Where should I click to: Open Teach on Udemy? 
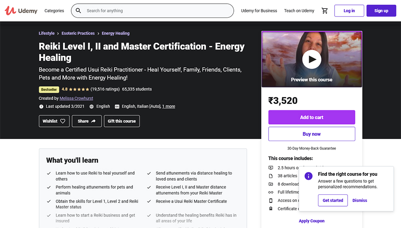click(299, 11)
